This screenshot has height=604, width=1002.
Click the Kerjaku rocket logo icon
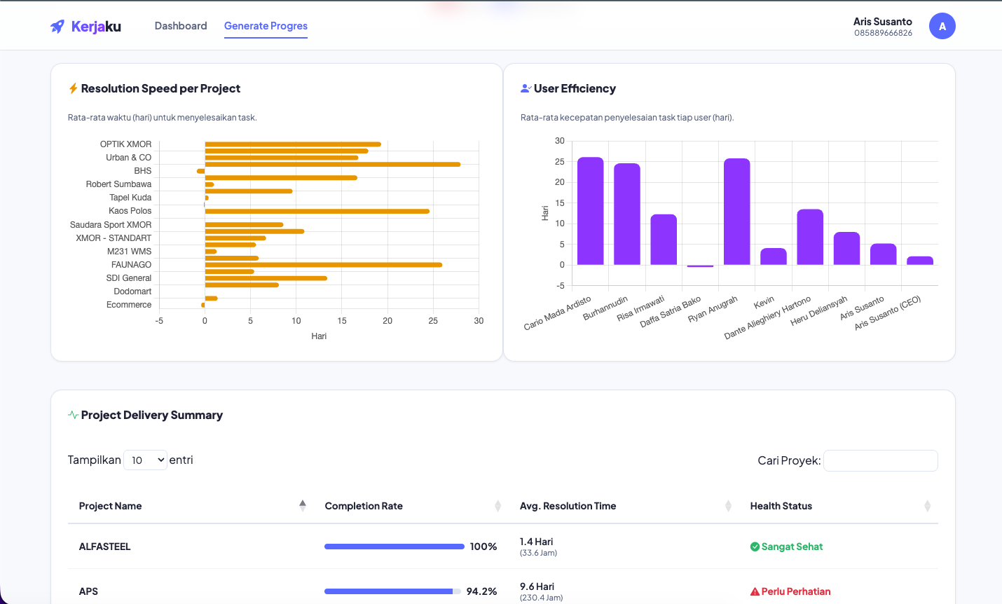[57, 27]
